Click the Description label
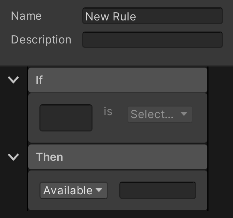The width and height of the screenshot is (233, 218). tap(41, 40)
